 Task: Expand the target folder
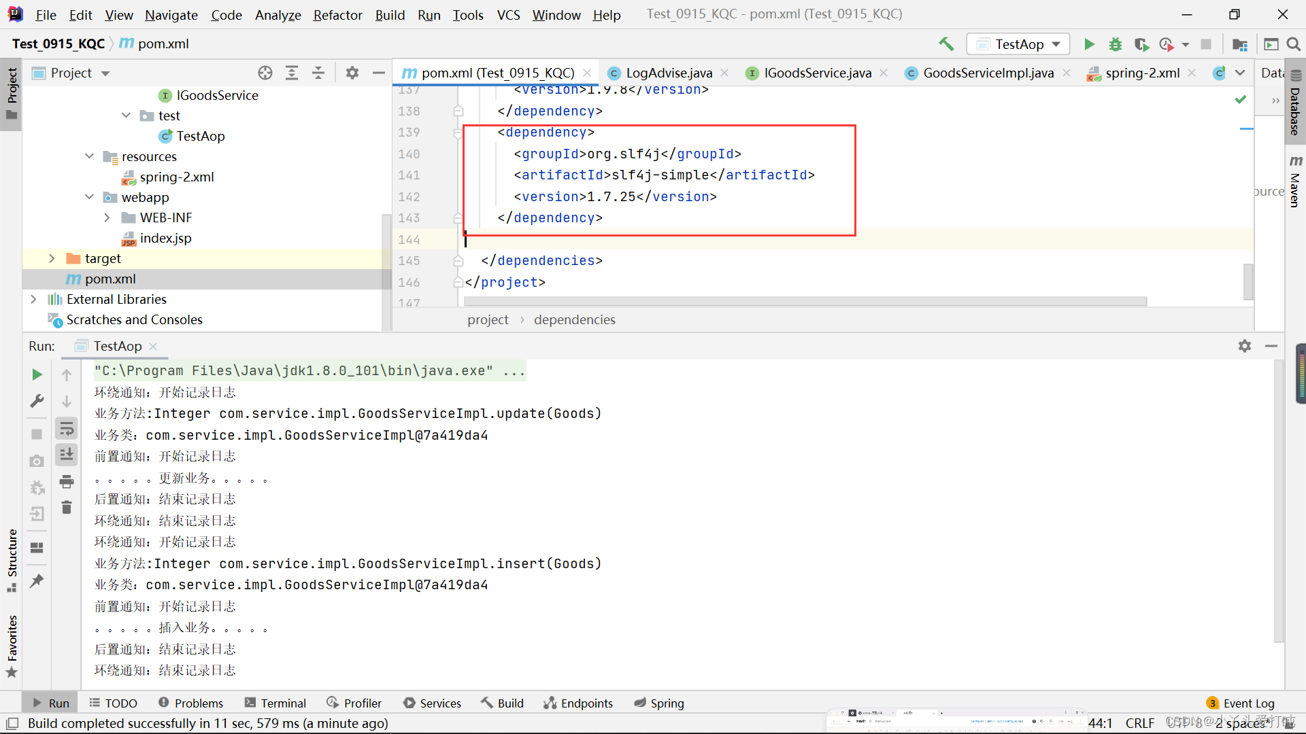tap(52, 258)
